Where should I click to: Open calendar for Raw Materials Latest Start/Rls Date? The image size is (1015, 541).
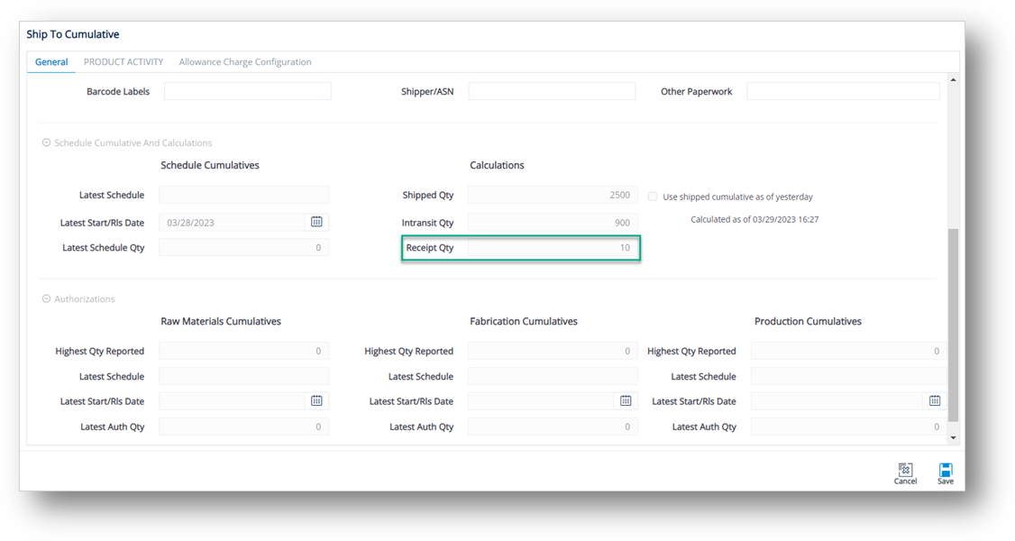tap(316, 401)
